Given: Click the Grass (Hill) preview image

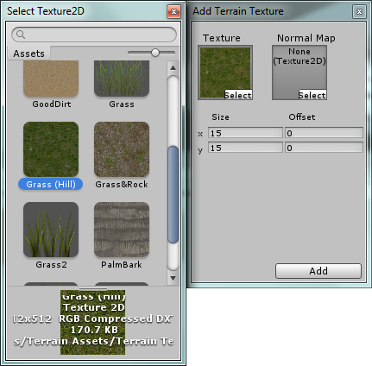Looking at the screenshot, I should coord(92,322).
